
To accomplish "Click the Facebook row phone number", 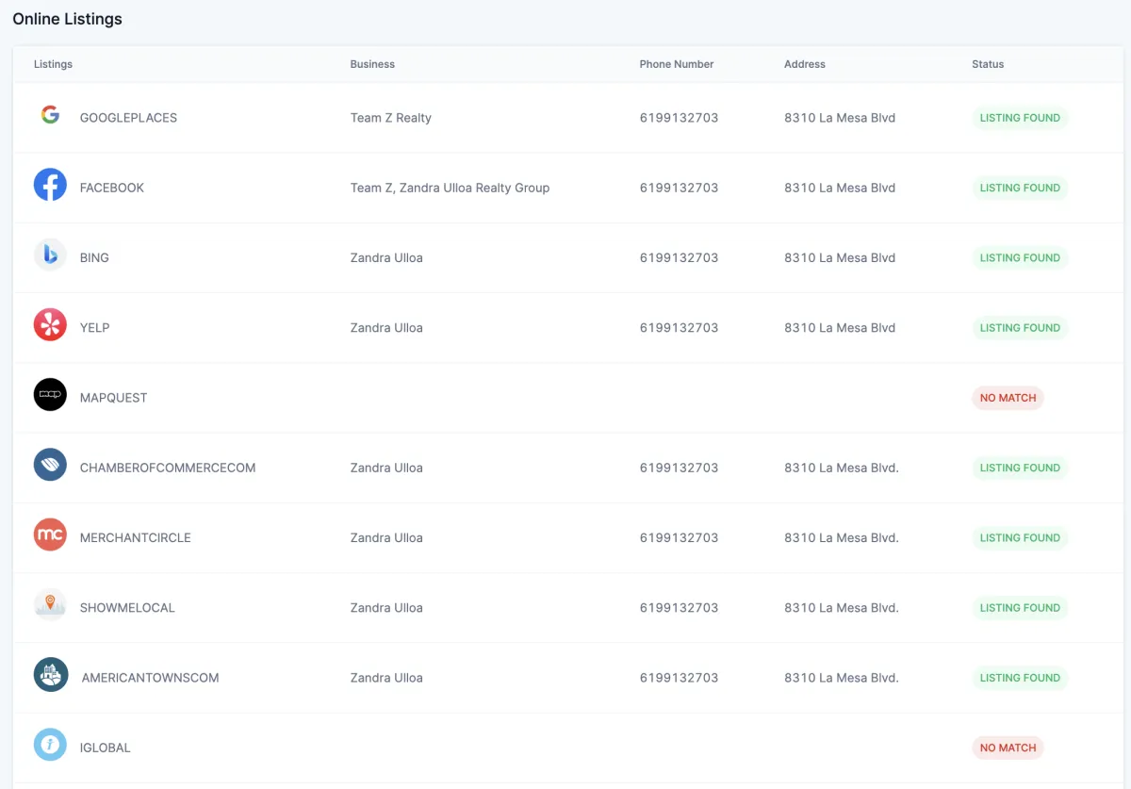I will 679,188.
